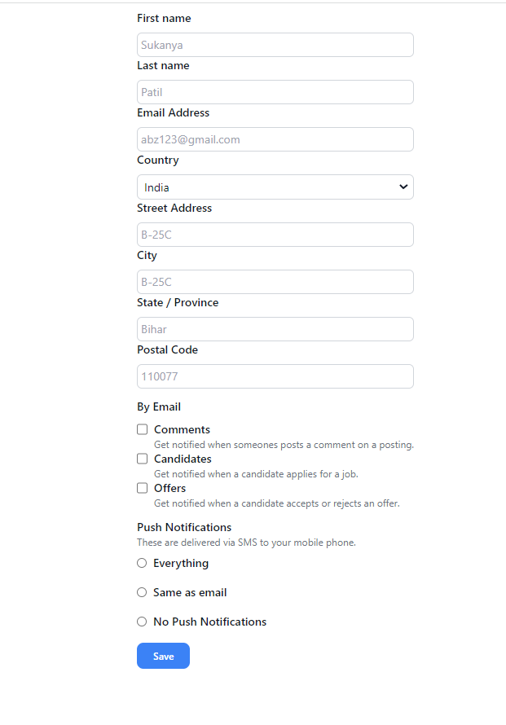Focus the City text field
The width and height of the screenshot is (506, 725).
pyautogui.click(x=275, y=282)
